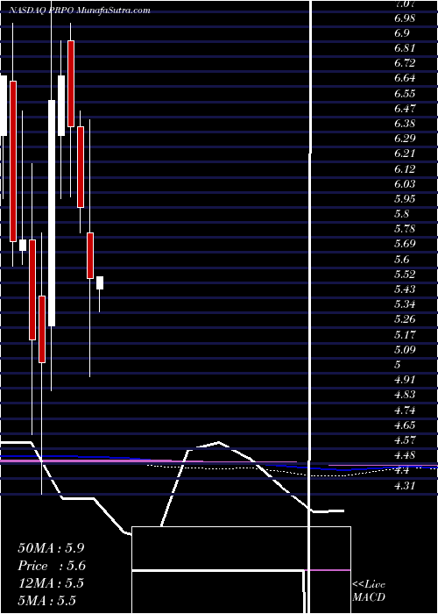
Task: Click the 5.78 price axis label
Action: pos(405,229)
